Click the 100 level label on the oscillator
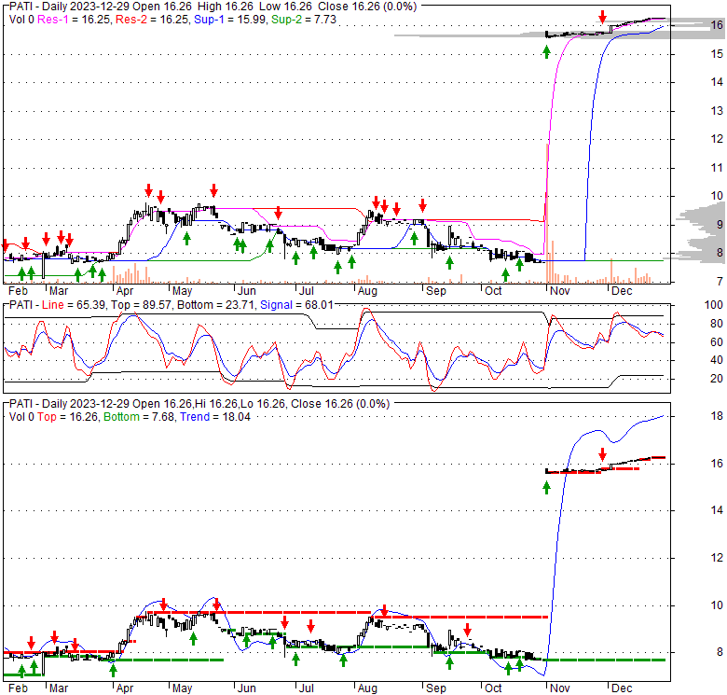Viewport: 727px width, 695px height. (714, 305)
